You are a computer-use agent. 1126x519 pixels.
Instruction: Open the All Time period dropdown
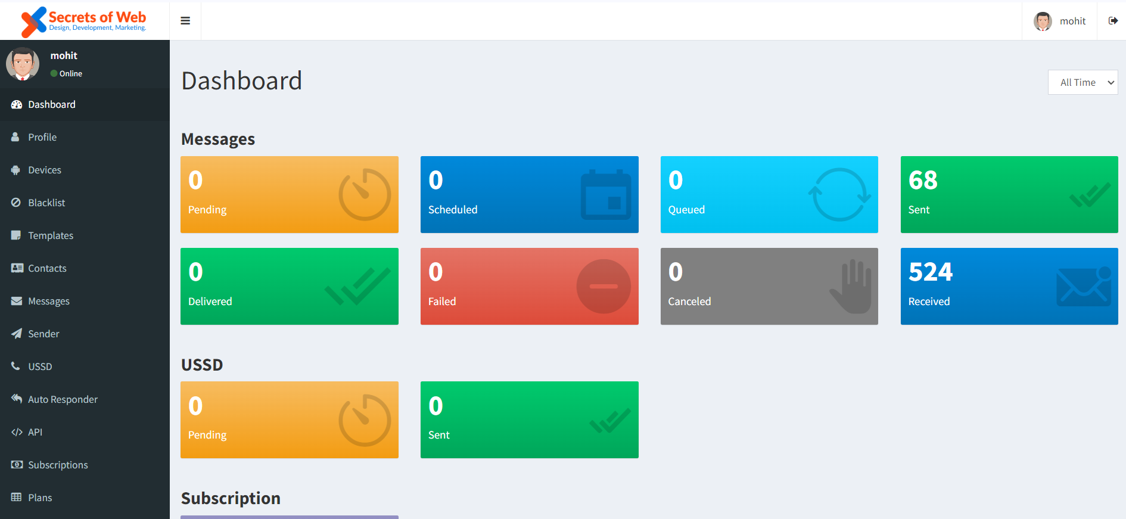(x=1083, y=82)
